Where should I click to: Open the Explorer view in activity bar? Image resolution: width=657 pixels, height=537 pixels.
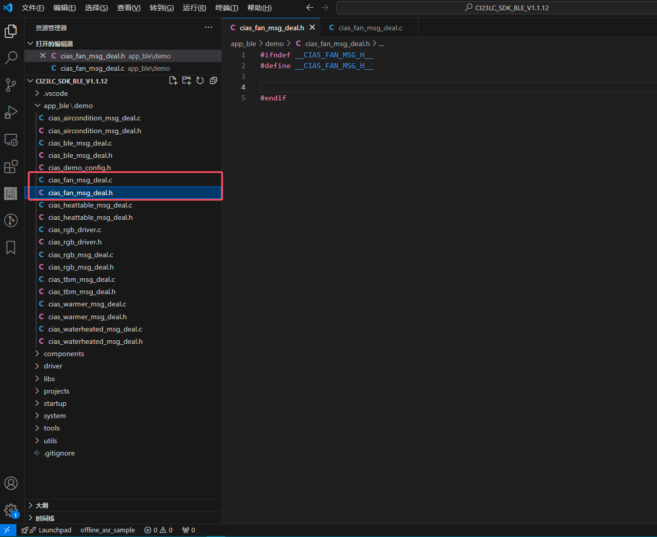click(x=11, y=31)
